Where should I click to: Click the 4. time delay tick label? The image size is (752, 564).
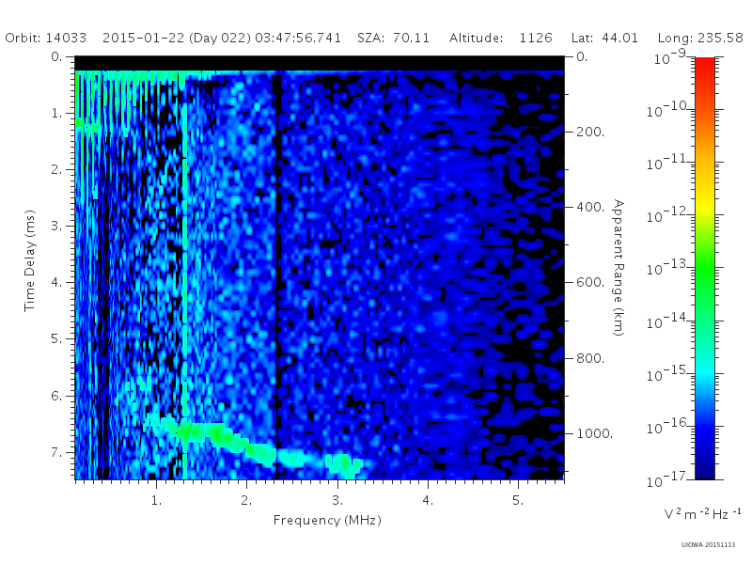tap(56, 283)
